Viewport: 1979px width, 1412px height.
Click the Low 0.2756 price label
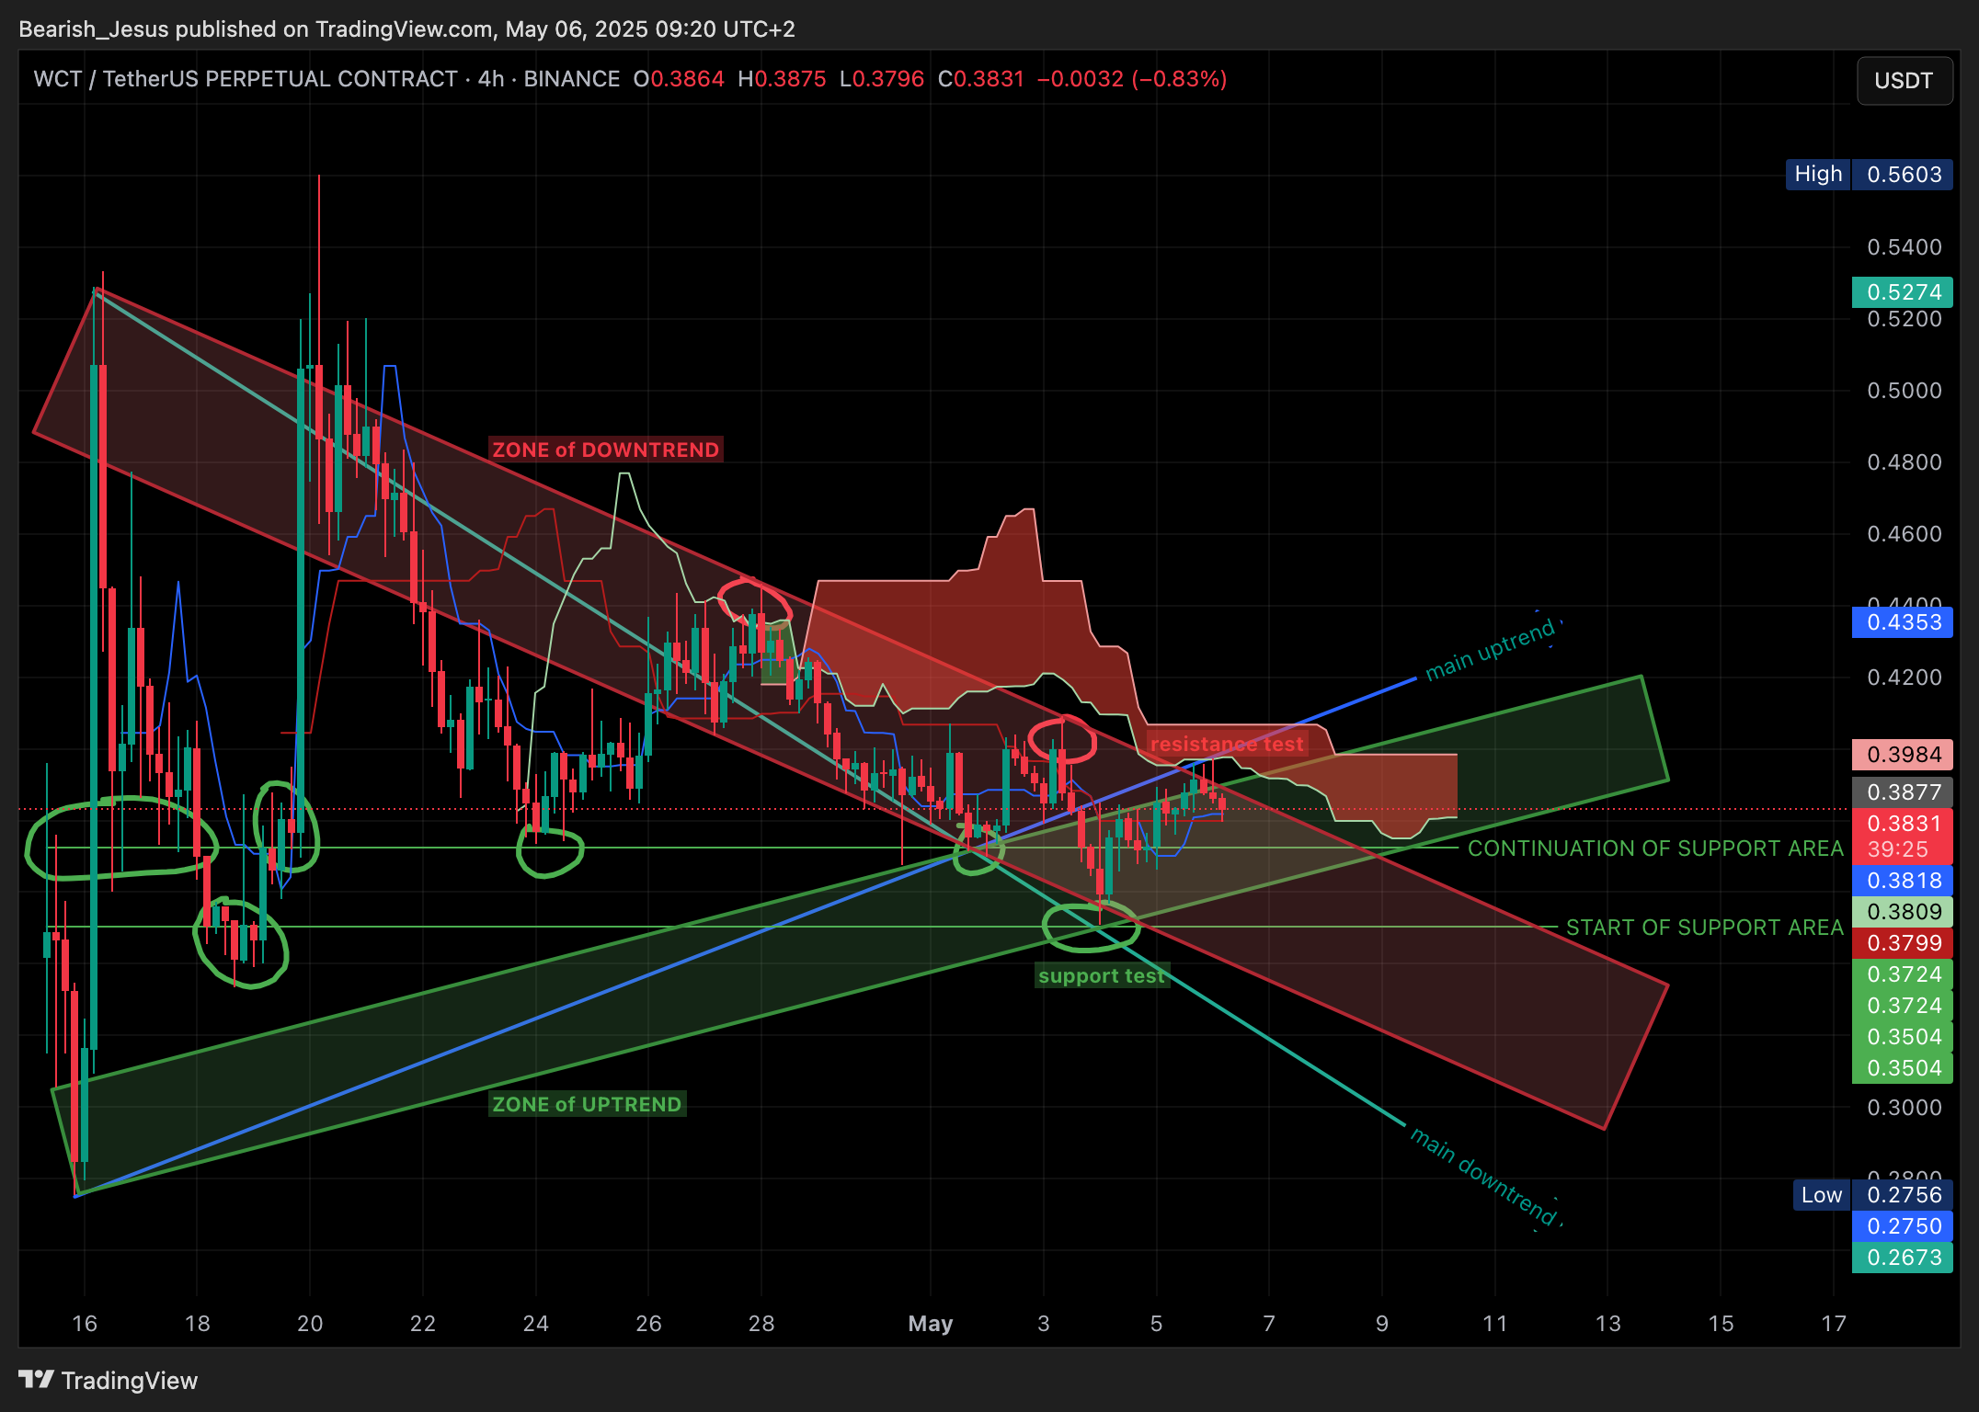(x=1872, y=1195)
